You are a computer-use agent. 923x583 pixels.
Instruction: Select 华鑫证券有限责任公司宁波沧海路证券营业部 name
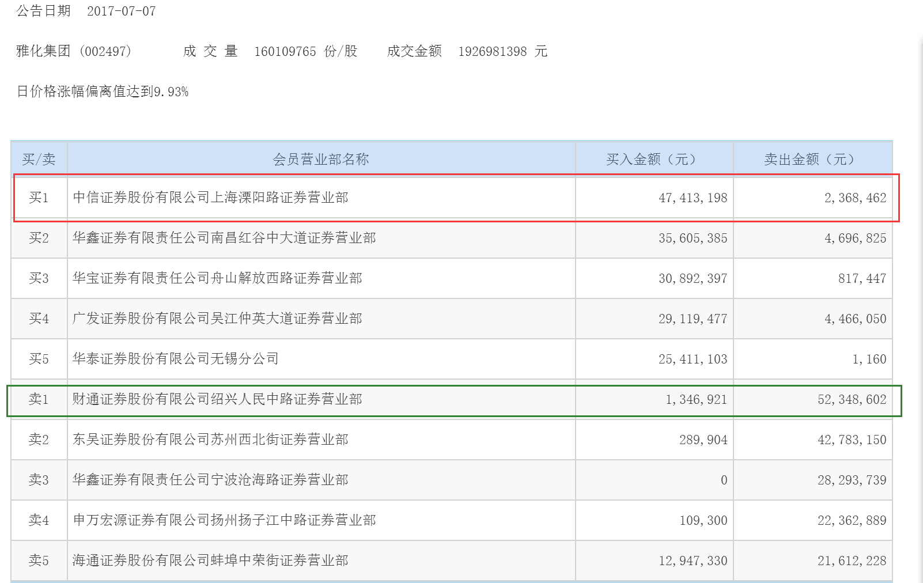(x=210, y=480)
